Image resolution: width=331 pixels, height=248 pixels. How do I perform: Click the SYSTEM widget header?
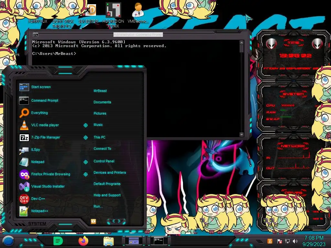click(x=294, y=94)
